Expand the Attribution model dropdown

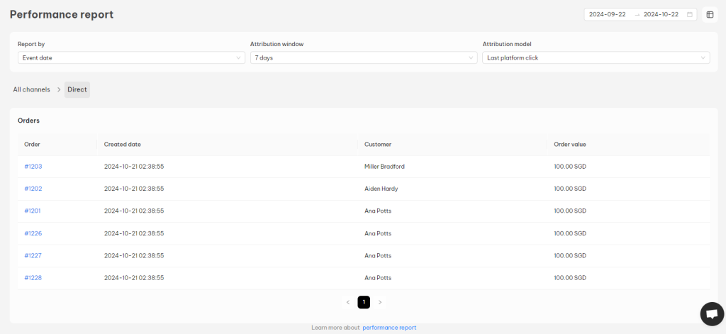[x=596, y=58]
